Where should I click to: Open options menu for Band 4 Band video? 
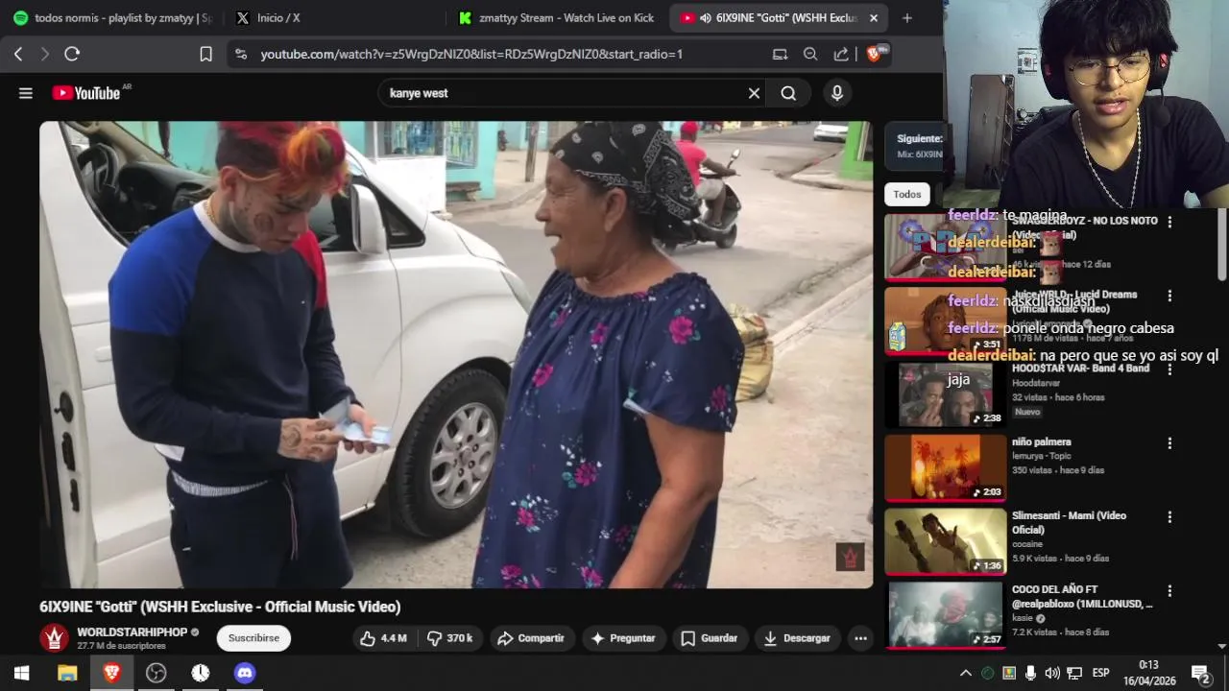point(1169,369)
